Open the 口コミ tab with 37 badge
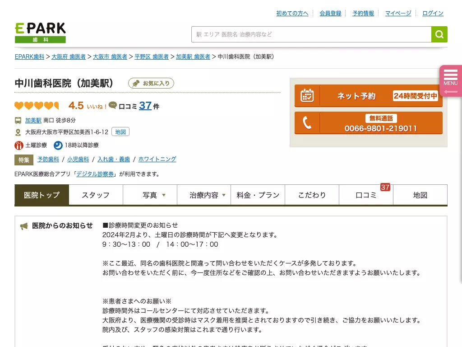Viewport: 462px width, 347px height. pyautogui.click(x=366, y=195)
